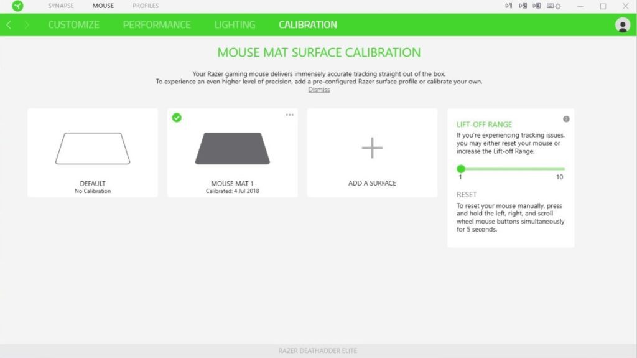Open Lift-off Range help question mark
The width and height of the screenshot is (637, 358).
click(566, 119)
